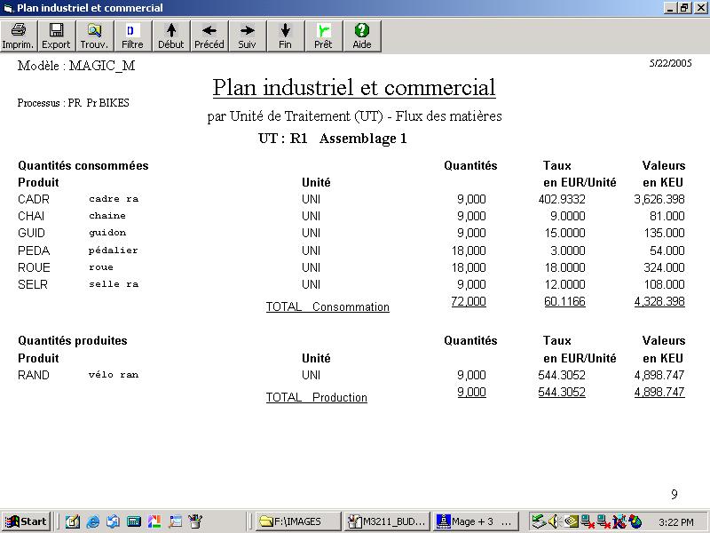Click the Plan industriel et commercial heading

354,87
